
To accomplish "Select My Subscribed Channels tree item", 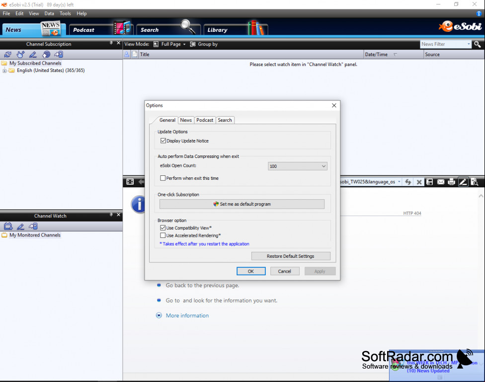I will (x=35, y=63).
